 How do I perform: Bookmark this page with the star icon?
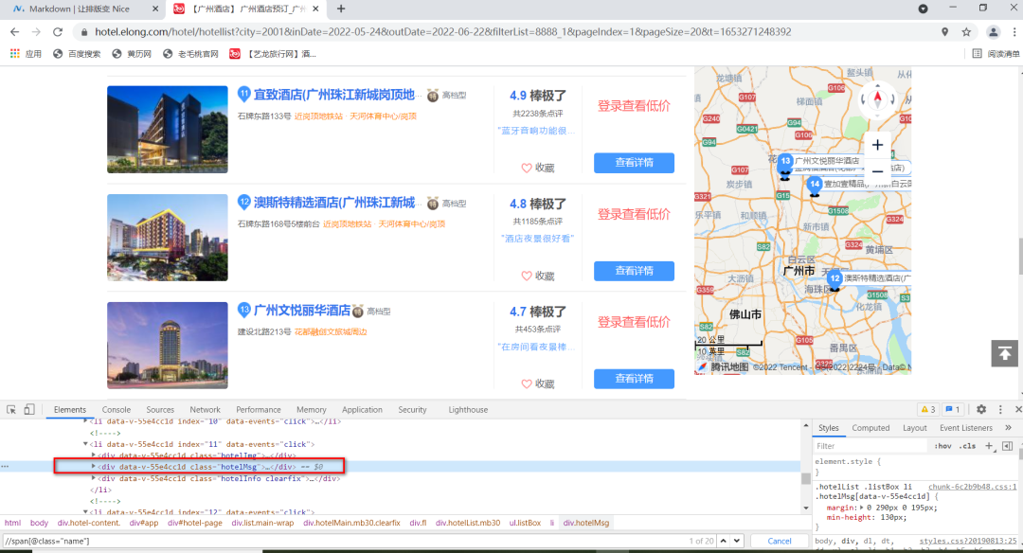coord(966,32)
